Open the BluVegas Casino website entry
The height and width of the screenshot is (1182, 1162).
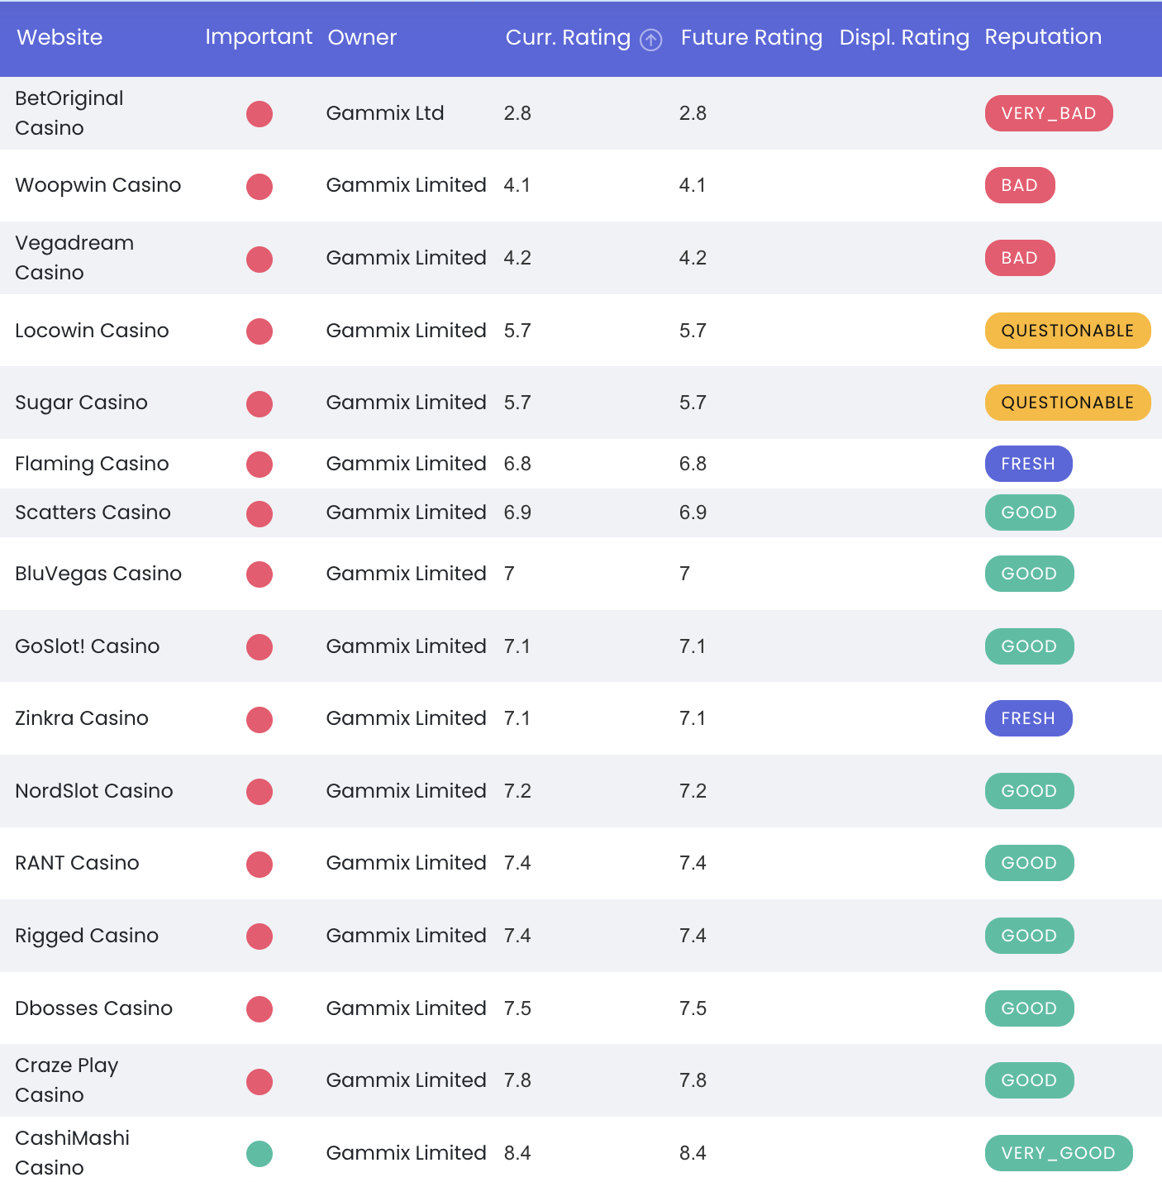click(x=98, y=574)
